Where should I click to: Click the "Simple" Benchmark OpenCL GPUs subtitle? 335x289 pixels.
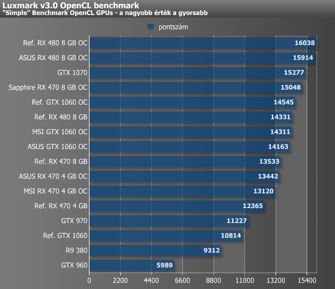pyautogui.click(x=105, y=13)
